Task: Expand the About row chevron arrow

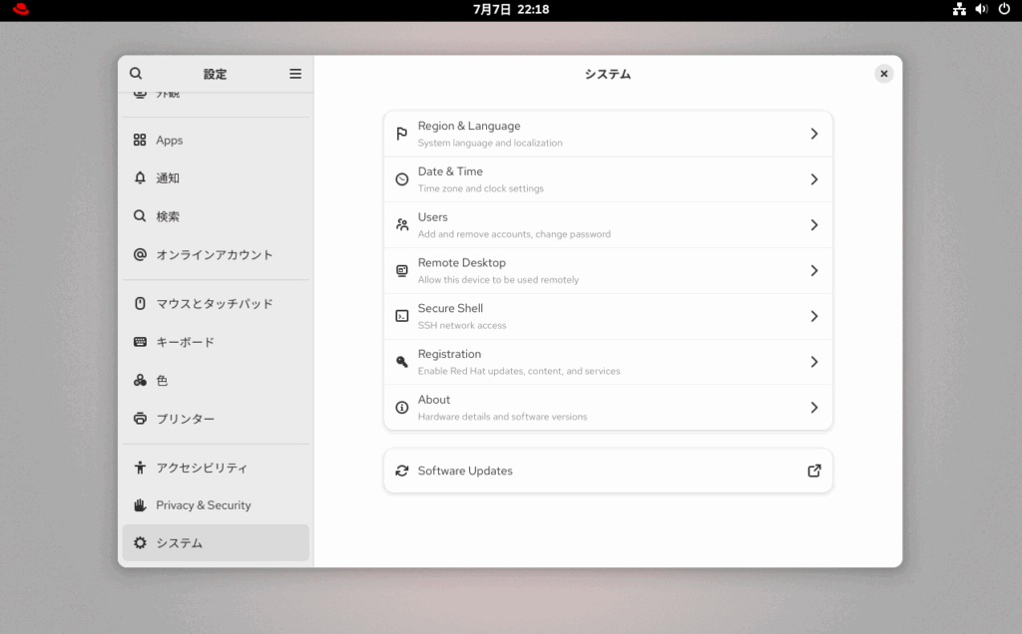Action: point(813,408)
